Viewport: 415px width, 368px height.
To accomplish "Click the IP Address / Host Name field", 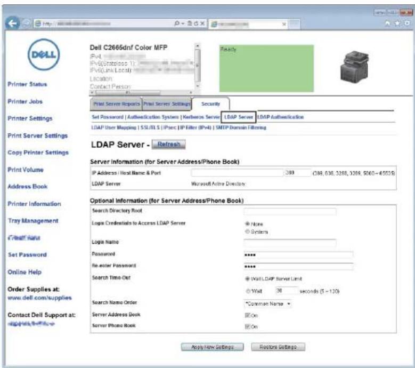I will point(237,173).
